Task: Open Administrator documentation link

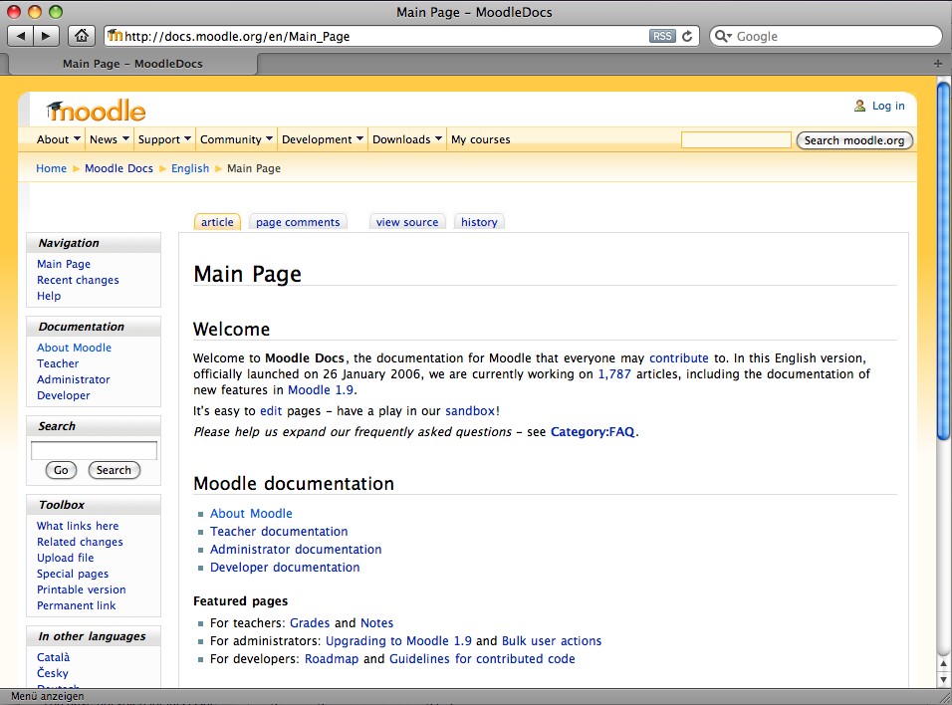Action: (296, 549)
